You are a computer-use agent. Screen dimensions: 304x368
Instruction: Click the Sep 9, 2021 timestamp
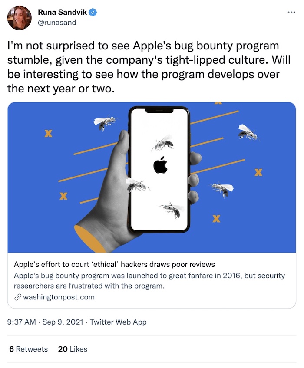63,322
